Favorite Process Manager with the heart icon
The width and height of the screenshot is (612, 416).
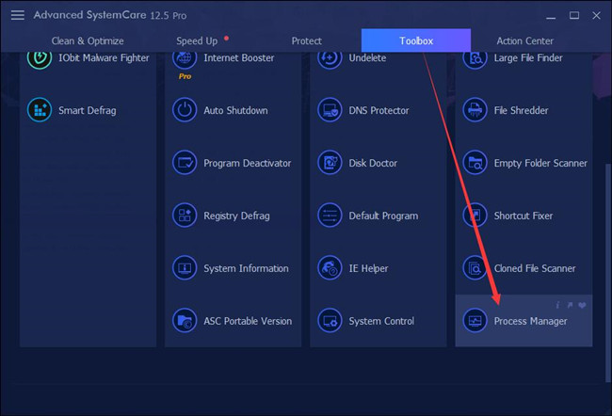point(582,305)
